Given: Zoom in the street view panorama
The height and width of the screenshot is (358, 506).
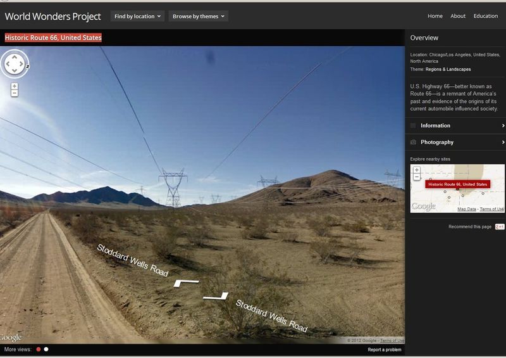Looking at the screenshot, I should click(x=14, y=86).
